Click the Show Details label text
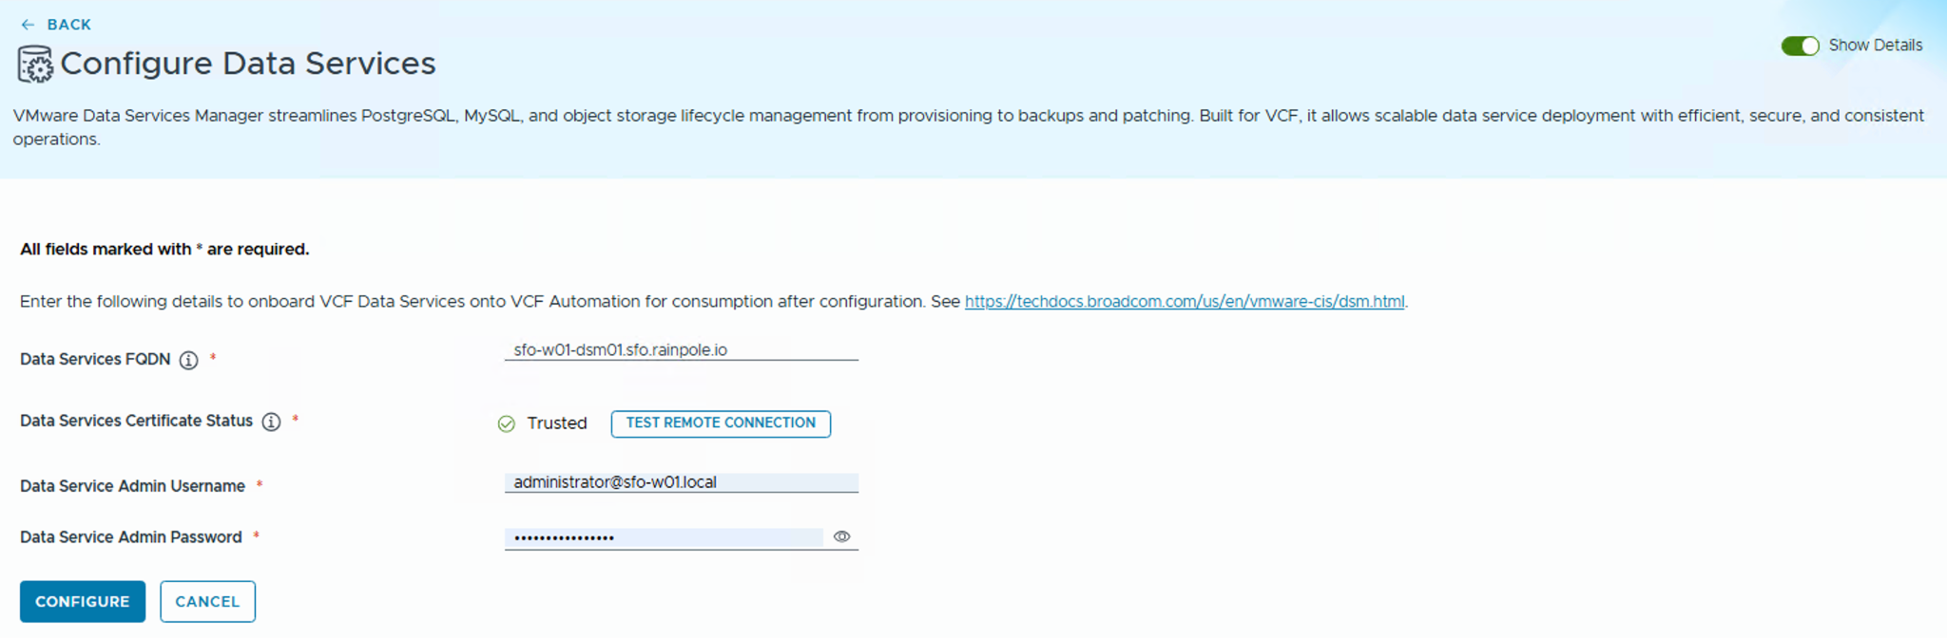The image size is (1947, 638). point(1875,46)
